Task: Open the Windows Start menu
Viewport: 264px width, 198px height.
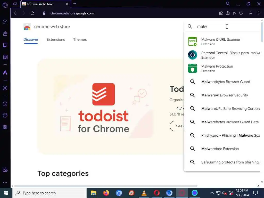Action: pyautogui.click(x=6, y=193)
